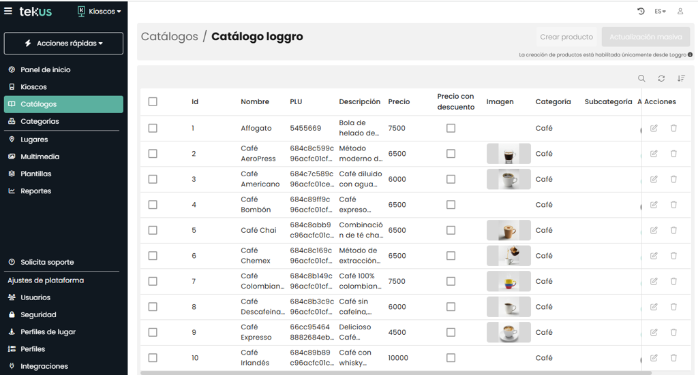Expand the Kioscos dropdown in header
The image size is (698, 375).
[x=100, y=12]
